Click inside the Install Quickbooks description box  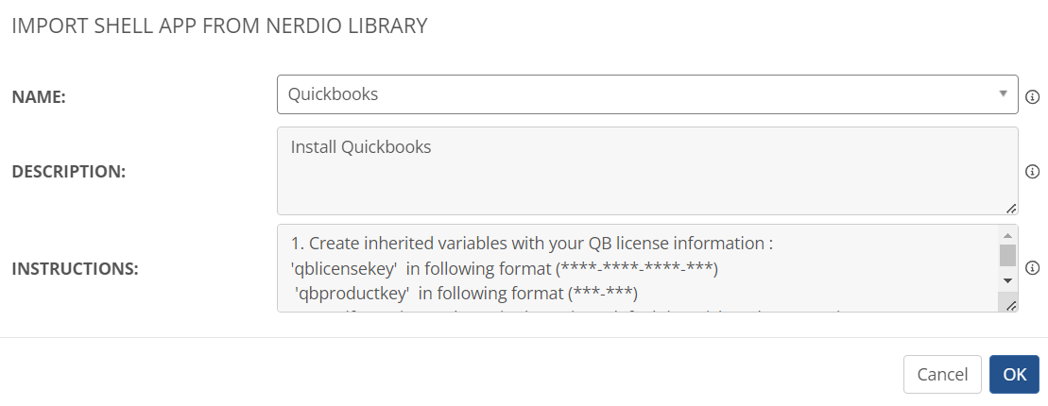pos(643,179)
